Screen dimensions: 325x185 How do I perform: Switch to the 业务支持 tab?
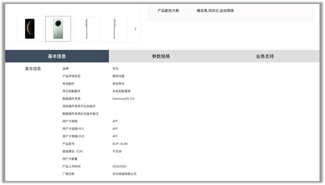(265, 56)
